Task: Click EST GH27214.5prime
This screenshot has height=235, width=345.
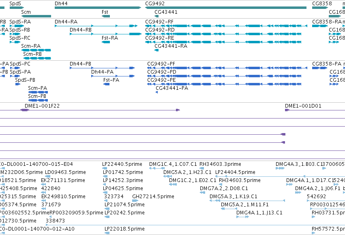Action: (x=135, y=201)
